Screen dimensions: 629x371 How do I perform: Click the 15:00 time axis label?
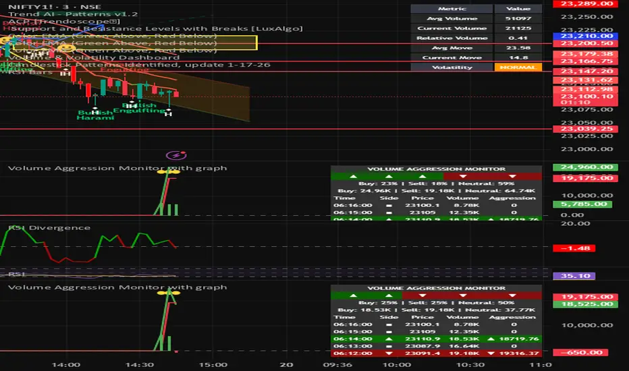(x=213, y=365)
